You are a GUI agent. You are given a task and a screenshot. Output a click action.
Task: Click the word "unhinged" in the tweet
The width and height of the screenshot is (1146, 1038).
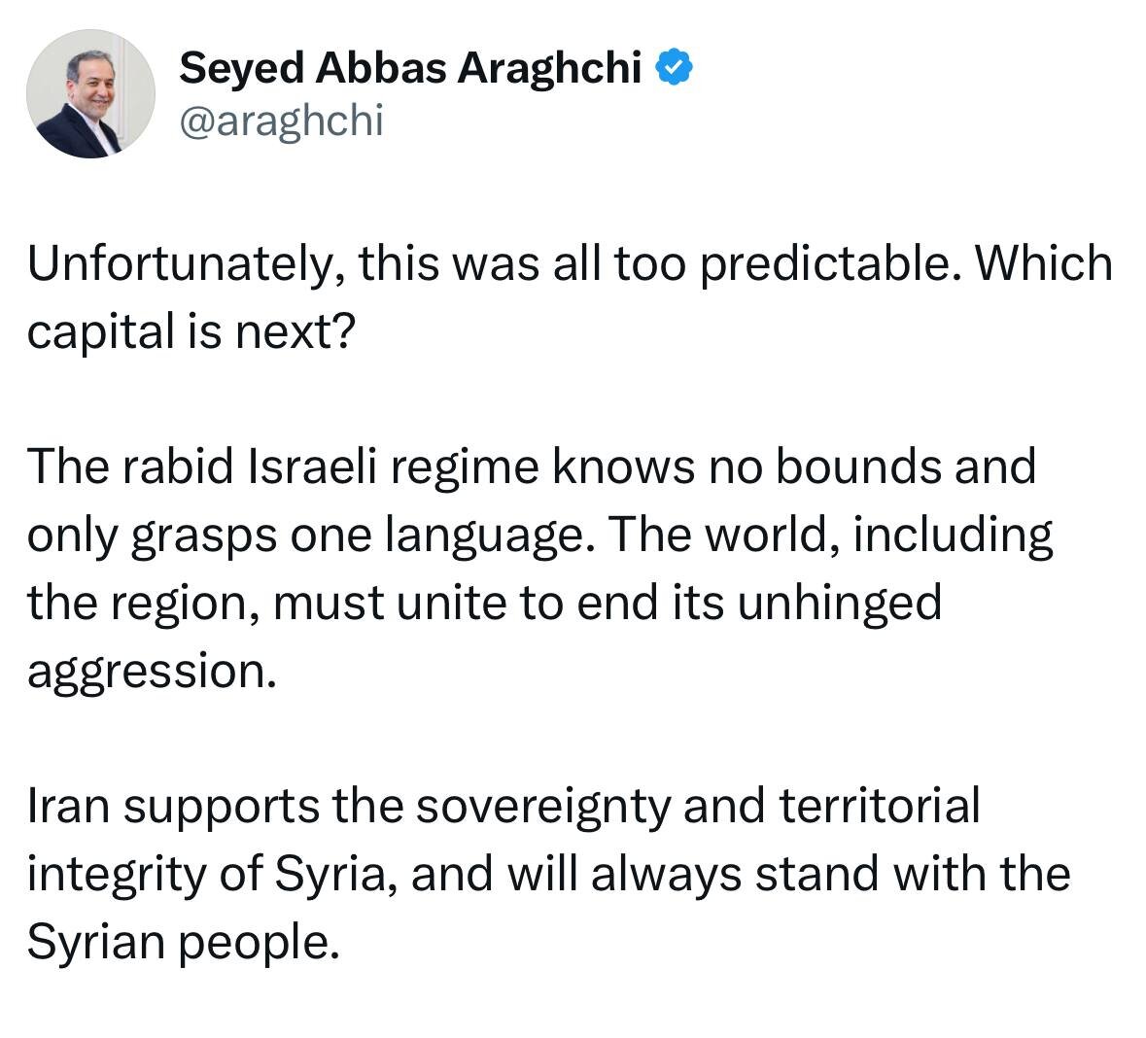pos(840,603)
